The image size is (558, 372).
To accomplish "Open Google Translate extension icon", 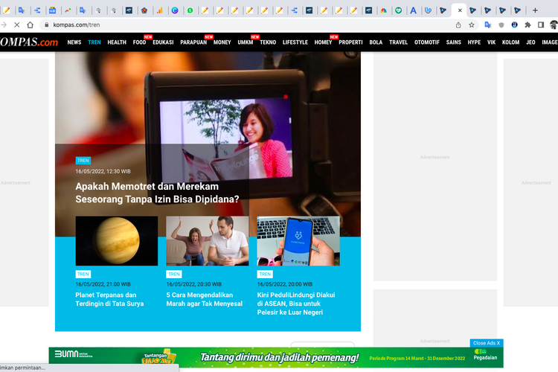I will coord(487,25).
